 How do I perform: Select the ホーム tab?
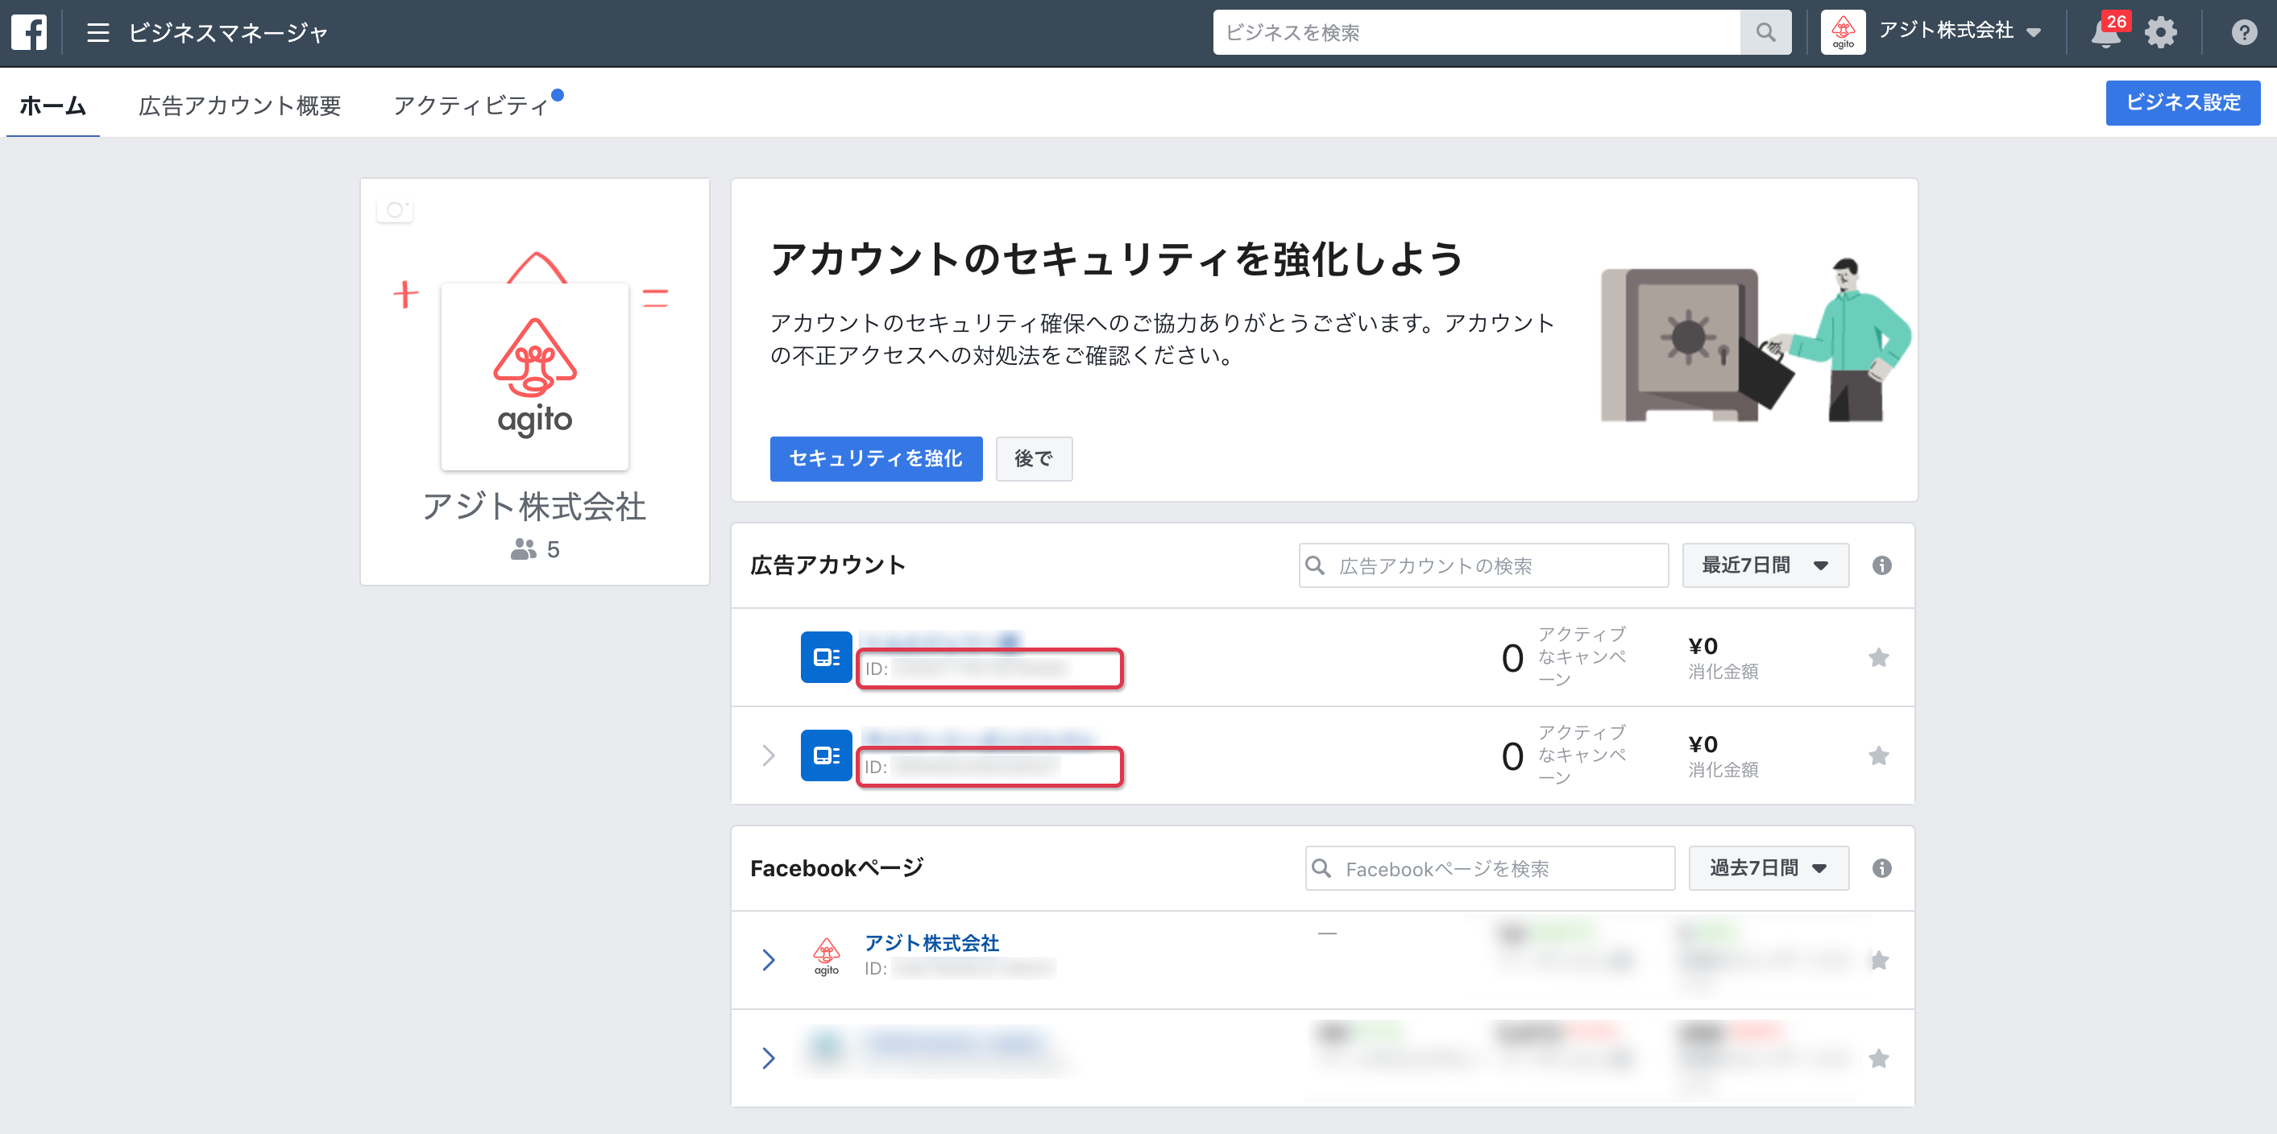tap(53, 106)
